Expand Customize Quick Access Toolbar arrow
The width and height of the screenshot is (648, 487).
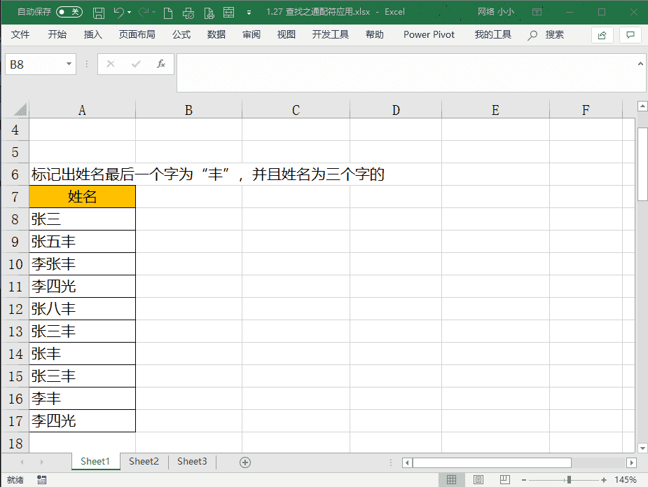tap(249, 13)
